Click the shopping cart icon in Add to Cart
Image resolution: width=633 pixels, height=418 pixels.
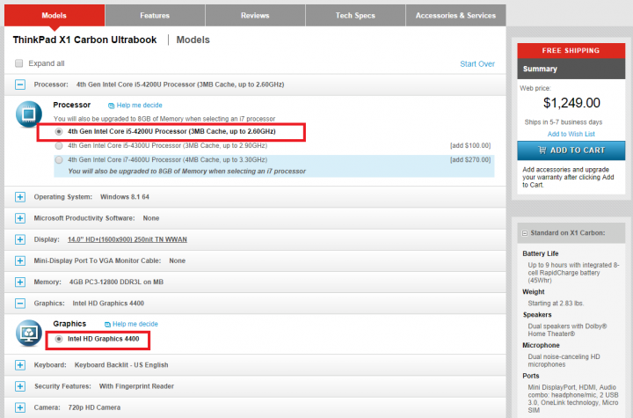click(x=542, y=150)
